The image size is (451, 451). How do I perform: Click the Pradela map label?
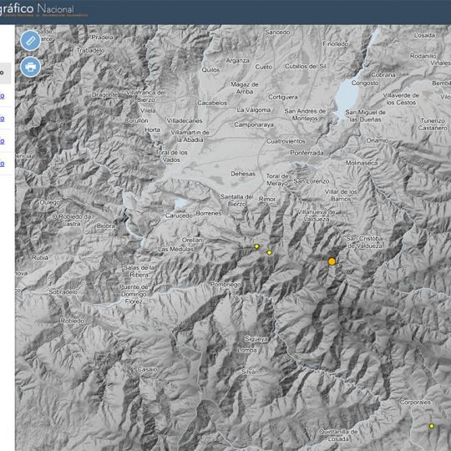102,37
